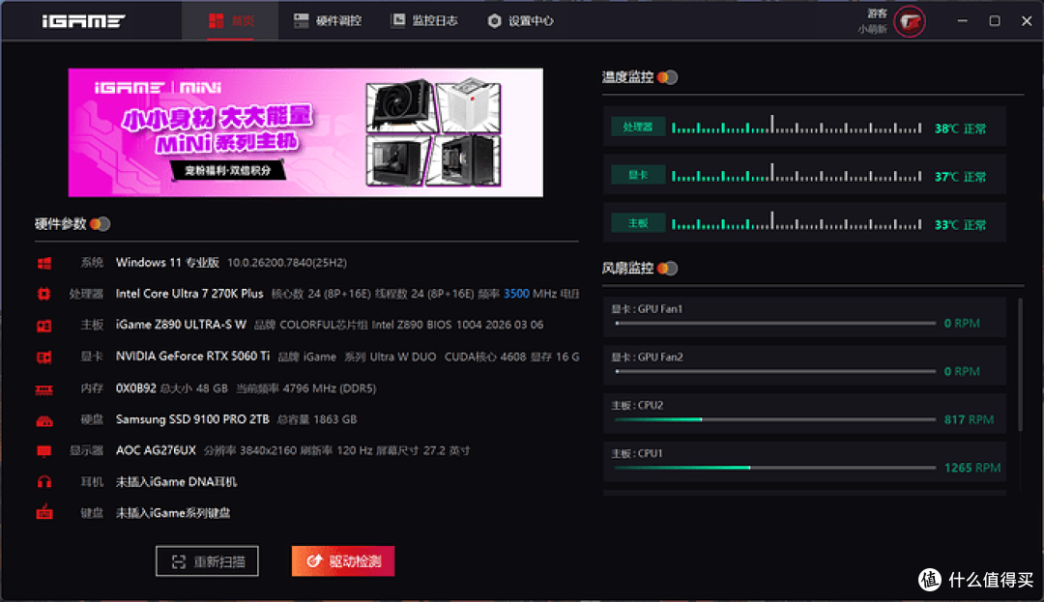Maximize the iGame window
Screen dimensions: 1044x602
point(995,20)
